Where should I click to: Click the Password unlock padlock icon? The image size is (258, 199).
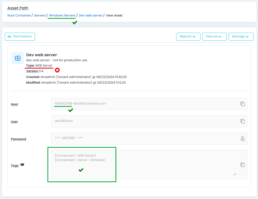coord(242,139)
